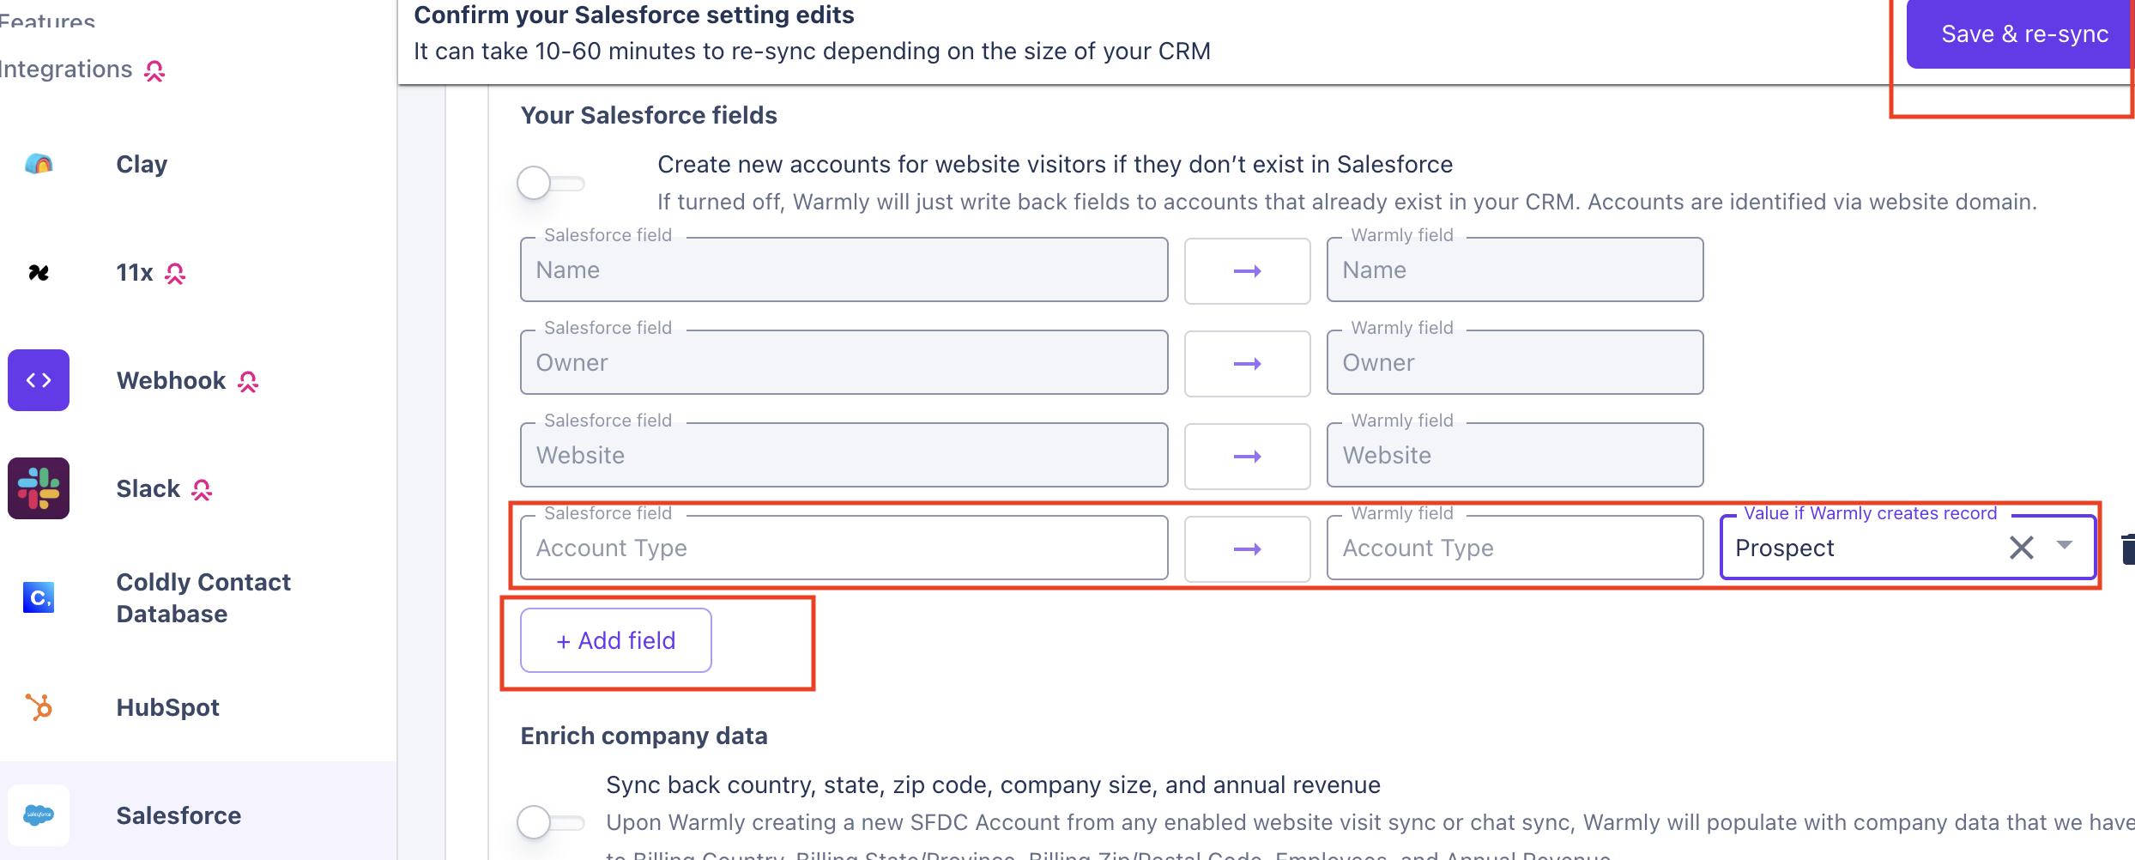Click the Webhook code icon
The height and width of the screenshot is (860, 2135).
[39, 380]
